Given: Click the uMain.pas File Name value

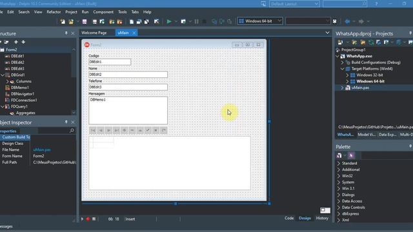Looking at the screenshot, I should coord(42,150).
